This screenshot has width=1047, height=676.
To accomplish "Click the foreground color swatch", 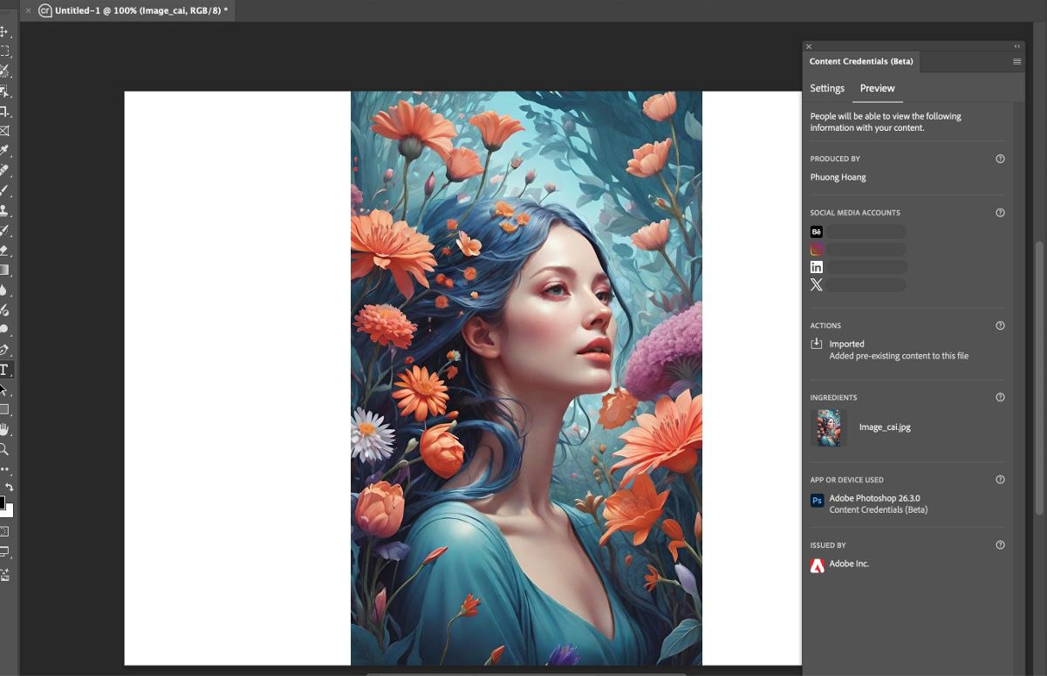I will (x=5, y=502).
